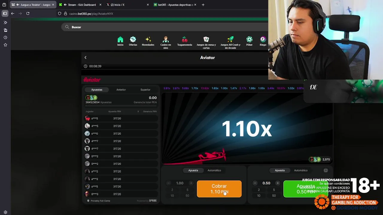Image resolution: width=383 pixels, height=215 pixels.
Task: Select Apuesta mode in second panel
Action: 280,170
